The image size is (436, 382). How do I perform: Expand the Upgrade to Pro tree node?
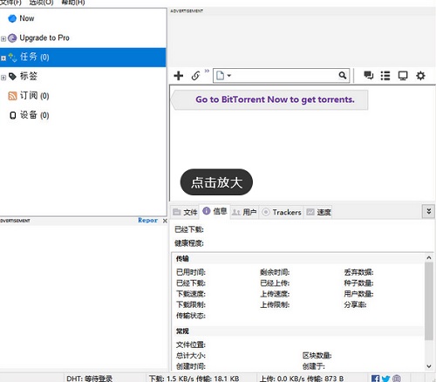point(3,38)
